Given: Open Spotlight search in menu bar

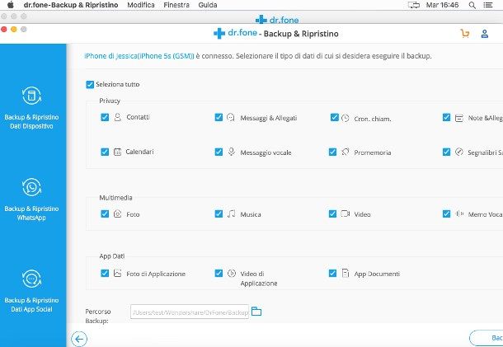Looking at the screenshot, I should [x=472, y=5].
